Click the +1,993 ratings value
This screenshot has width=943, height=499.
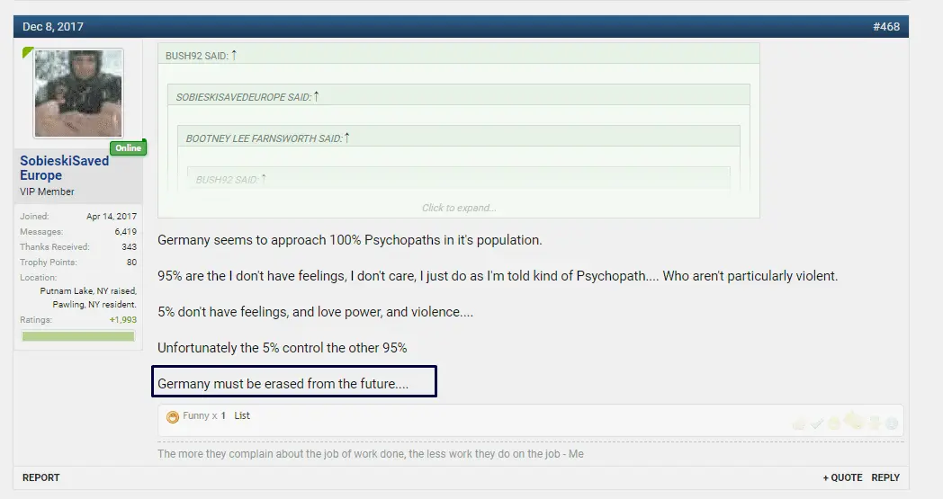tap(122, 320)
